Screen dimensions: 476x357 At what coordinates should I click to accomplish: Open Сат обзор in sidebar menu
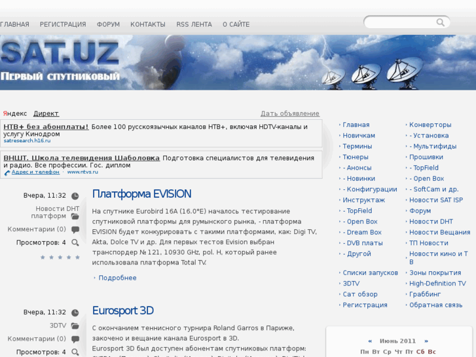[x=360, y=294]
